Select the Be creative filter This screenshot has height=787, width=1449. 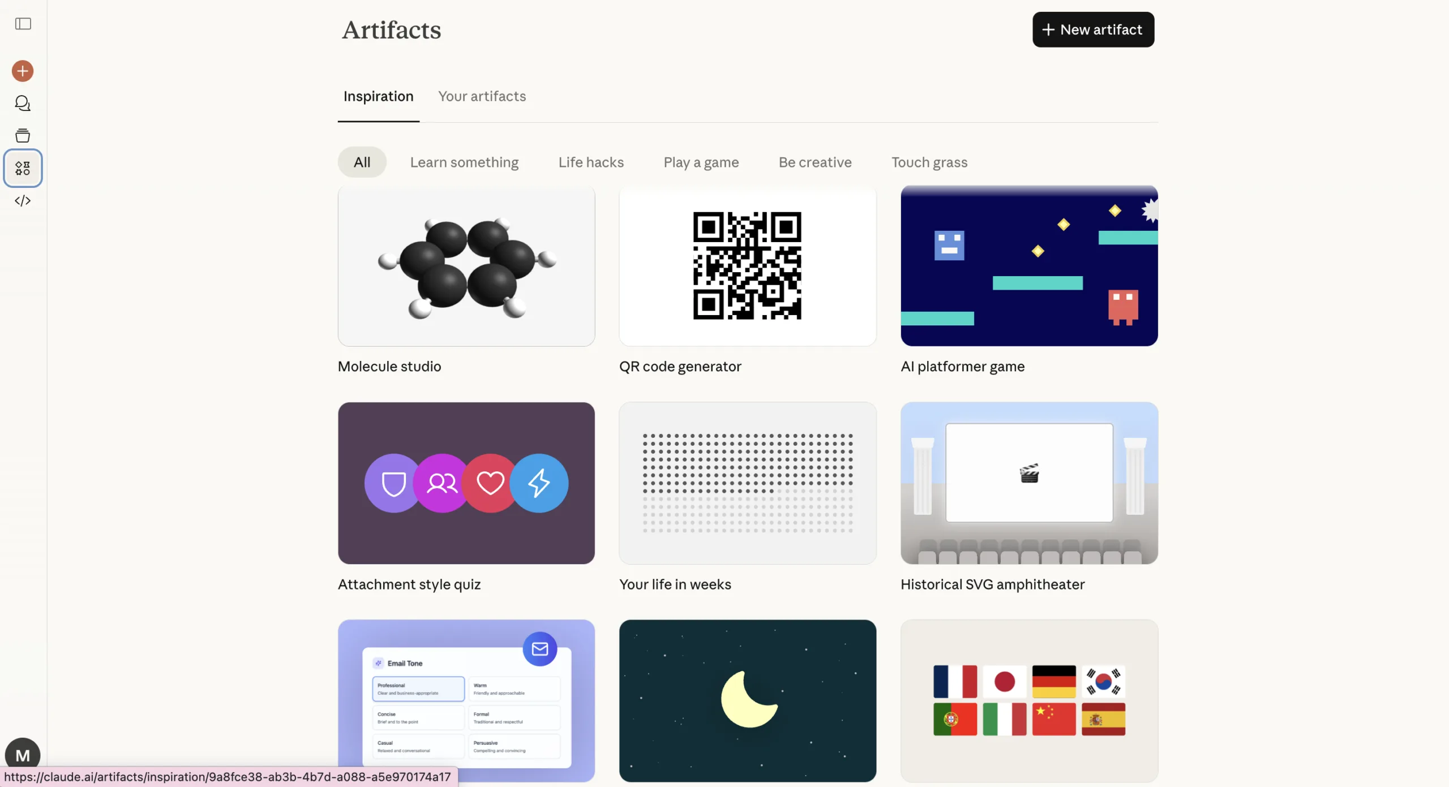click(x=814, y=162)
